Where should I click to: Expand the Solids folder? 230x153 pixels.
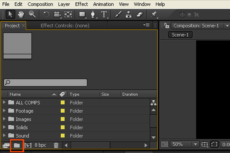pos(4,127)
